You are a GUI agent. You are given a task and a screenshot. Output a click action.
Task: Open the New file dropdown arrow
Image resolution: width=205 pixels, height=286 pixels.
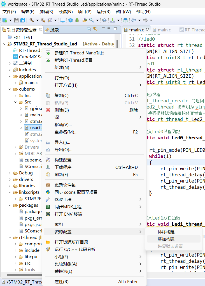(10, 20)
